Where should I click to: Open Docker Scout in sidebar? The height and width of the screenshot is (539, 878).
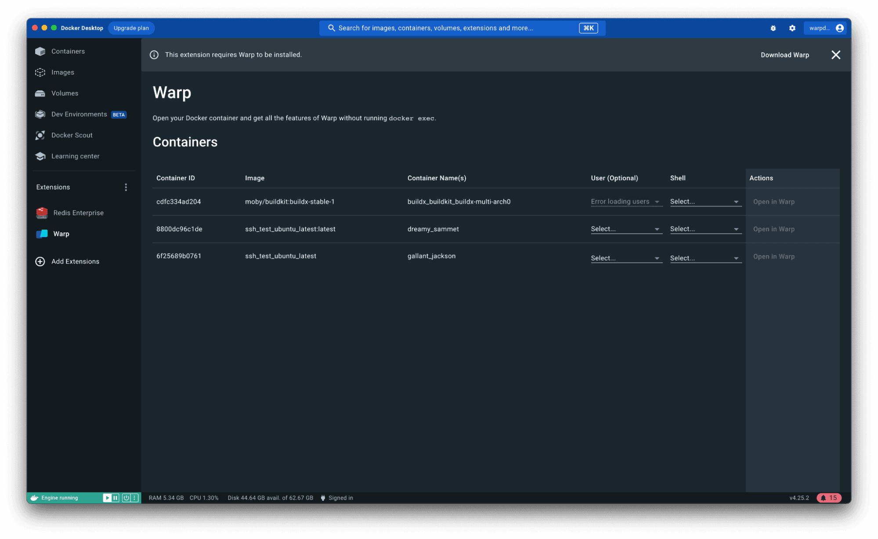coord(72,135)
